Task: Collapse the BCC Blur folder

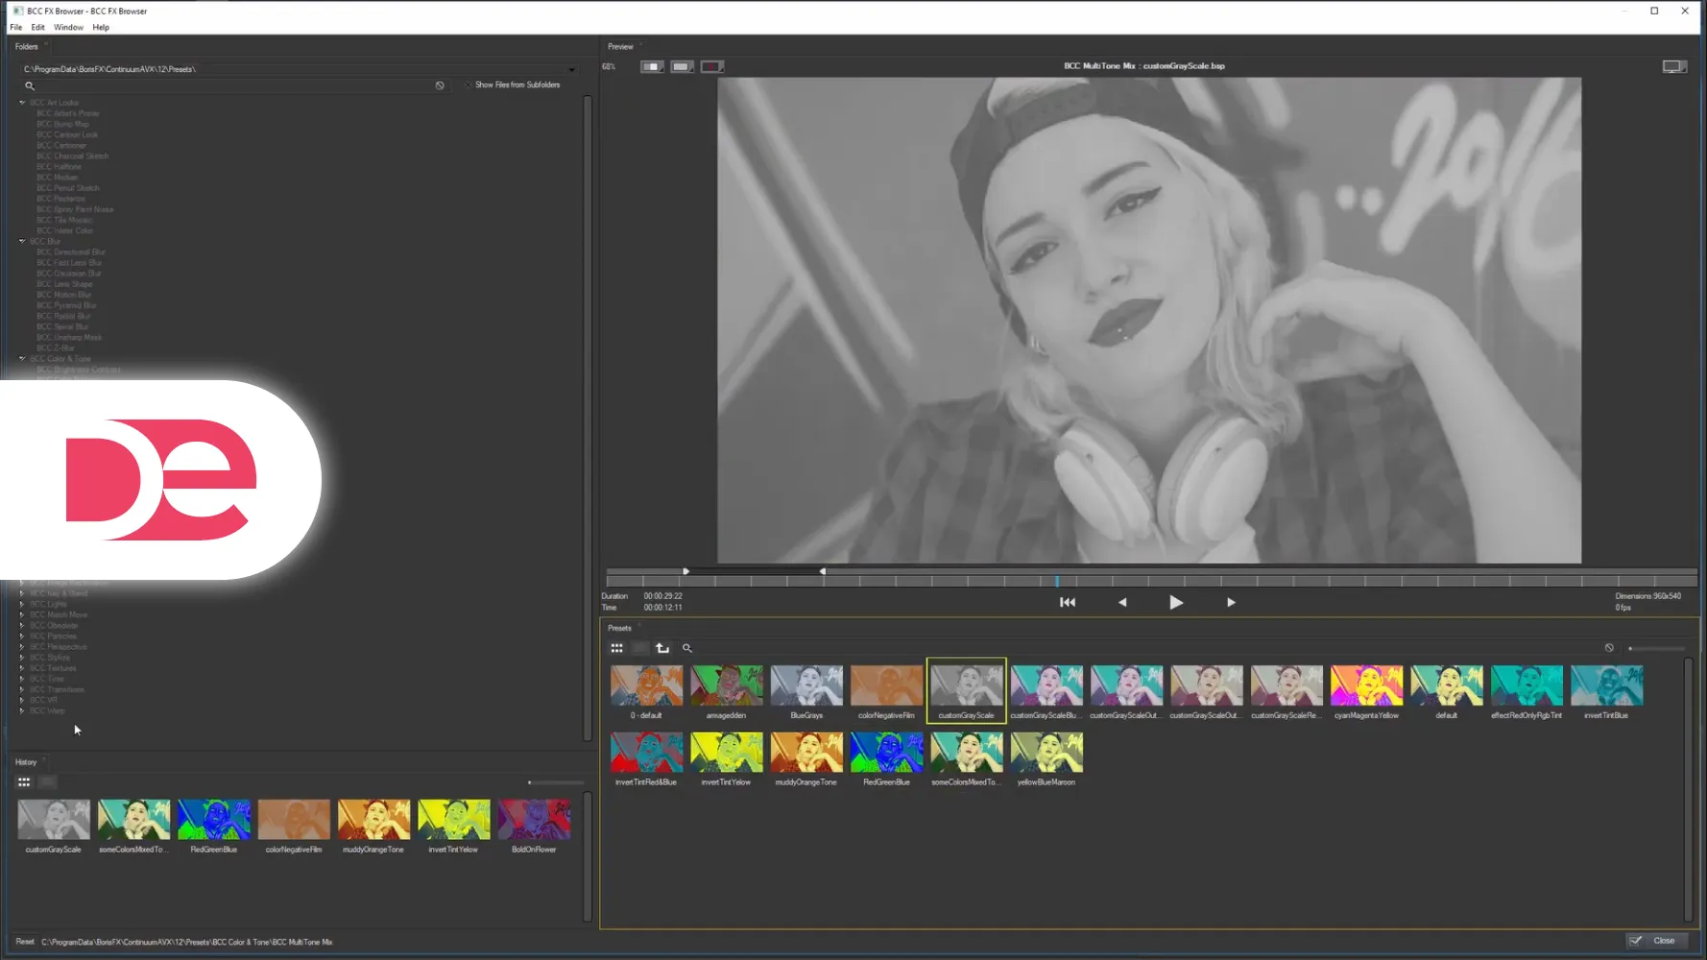Action: tap(22, 242)
